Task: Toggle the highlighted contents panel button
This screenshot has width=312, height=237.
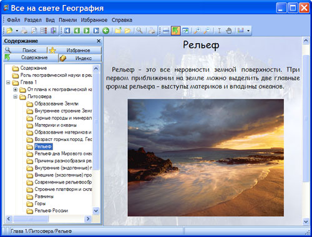Action: click(x=175, y=31)
